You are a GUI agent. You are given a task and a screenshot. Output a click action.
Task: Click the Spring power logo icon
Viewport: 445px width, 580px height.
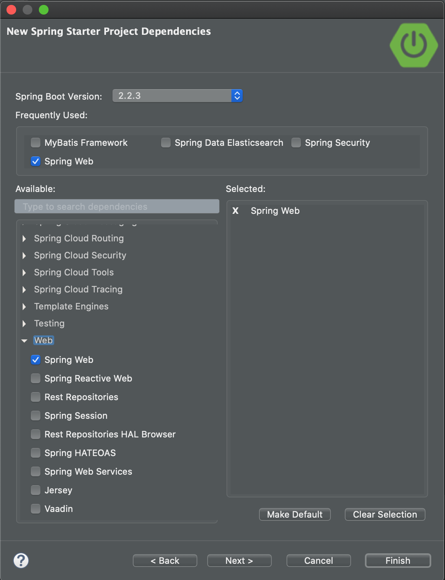(414, 45)
